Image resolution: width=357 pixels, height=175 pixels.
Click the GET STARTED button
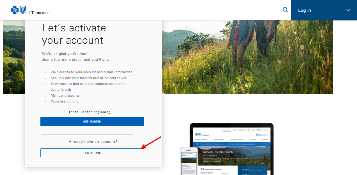click(92, 122)
